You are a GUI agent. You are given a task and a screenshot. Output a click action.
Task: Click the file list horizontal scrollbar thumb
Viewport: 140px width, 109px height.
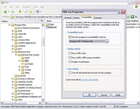click(x=86, y=103)
